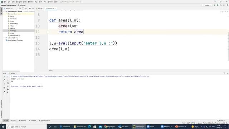Run the review configuration from the toolbar
Image resolution: width=229 pixels, height=129 pixels.
(215, 5)
